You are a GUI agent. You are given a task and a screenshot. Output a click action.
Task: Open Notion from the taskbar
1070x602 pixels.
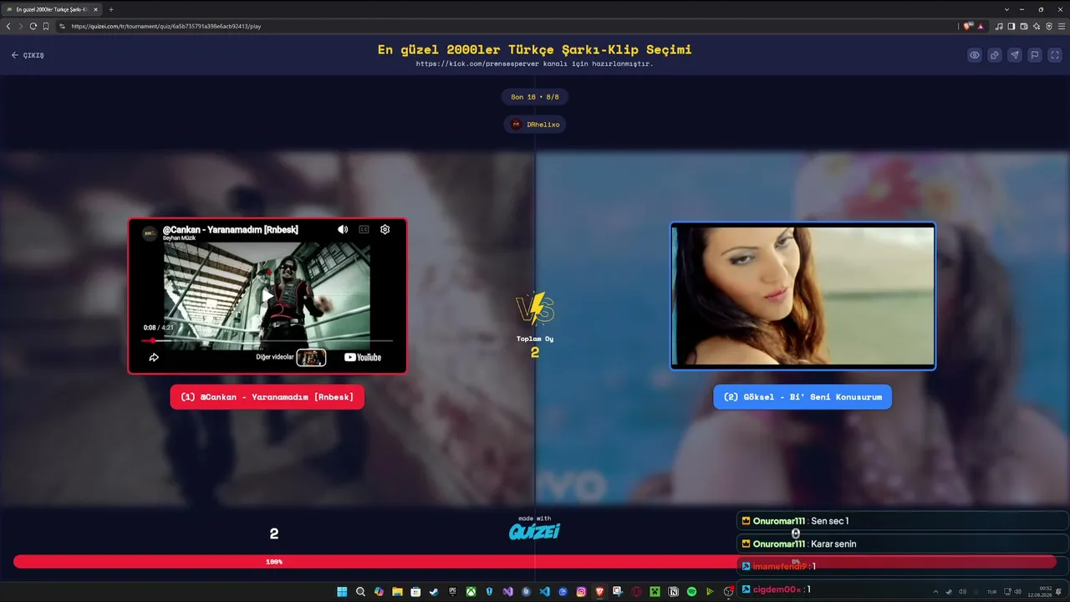[x=673, y=592]
